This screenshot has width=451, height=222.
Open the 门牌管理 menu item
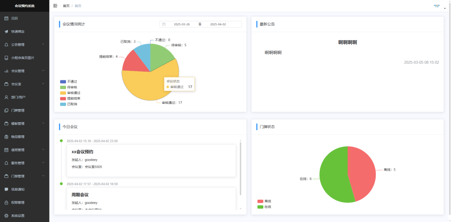coord(25,110)
